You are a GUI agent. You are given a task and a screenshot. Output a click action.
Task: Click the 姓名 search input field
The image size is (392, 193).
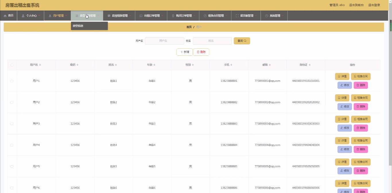pyautogui.click(x=212, y=41)
